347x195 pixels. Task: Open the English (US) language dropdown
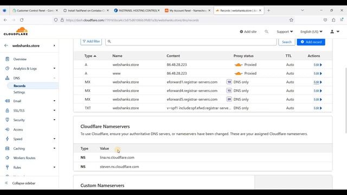point(311,31)
